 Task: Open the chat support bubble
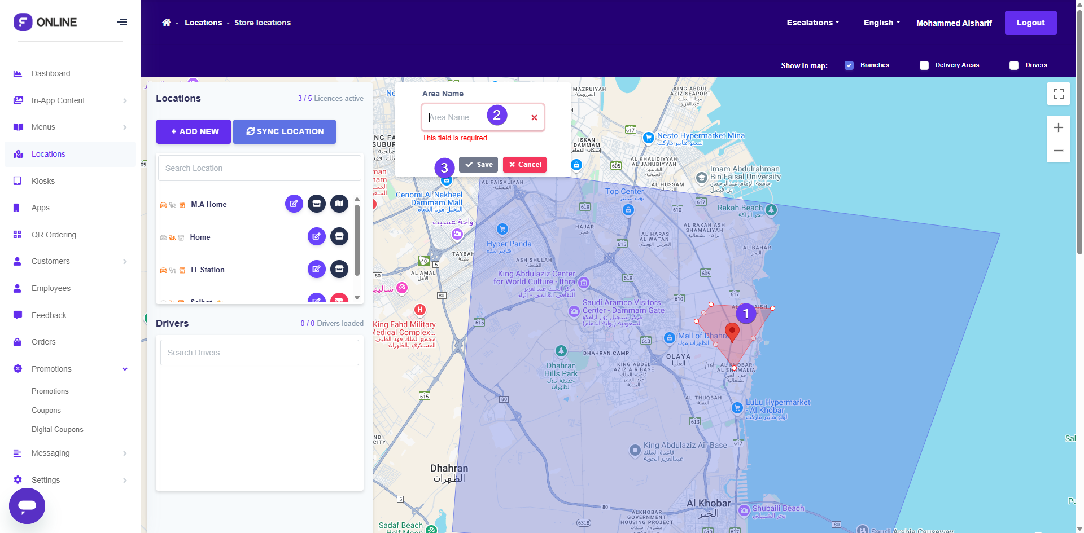27,506
